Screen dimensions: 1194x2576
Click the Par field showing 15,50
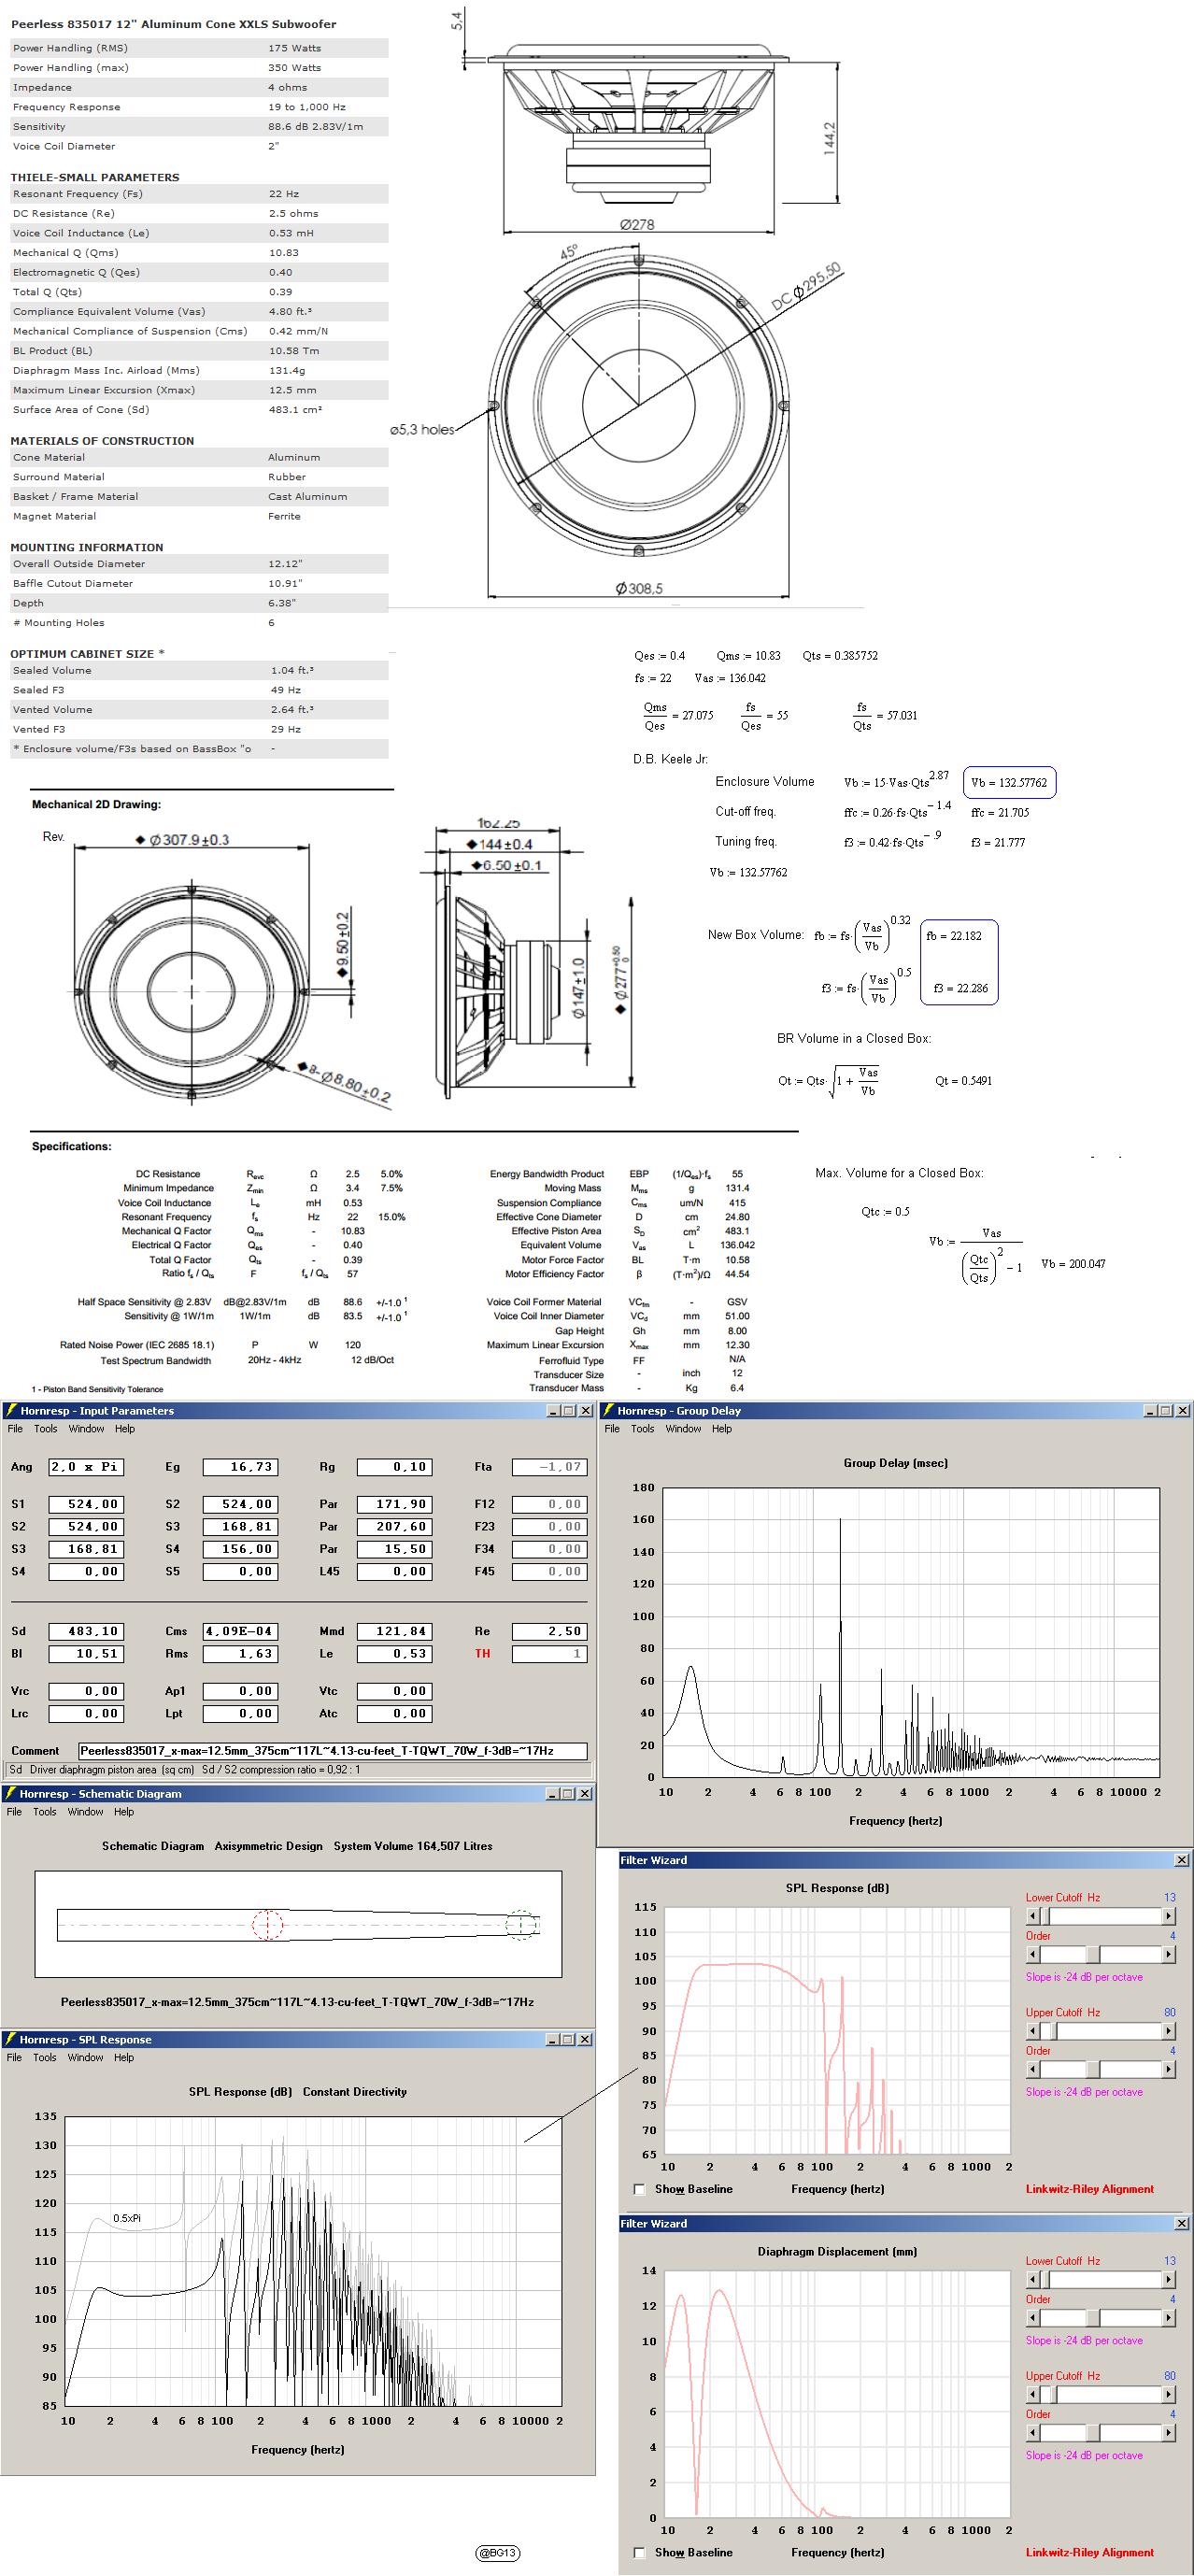point(395,1548)
